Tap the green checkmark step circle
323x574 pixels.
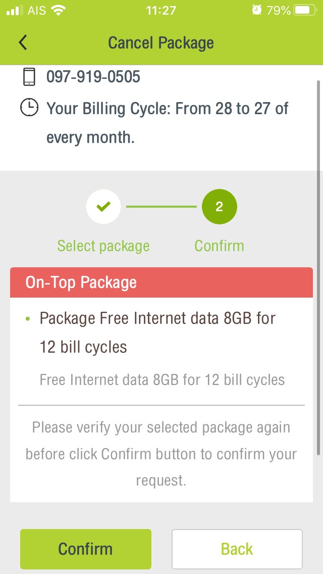[103, 207]
